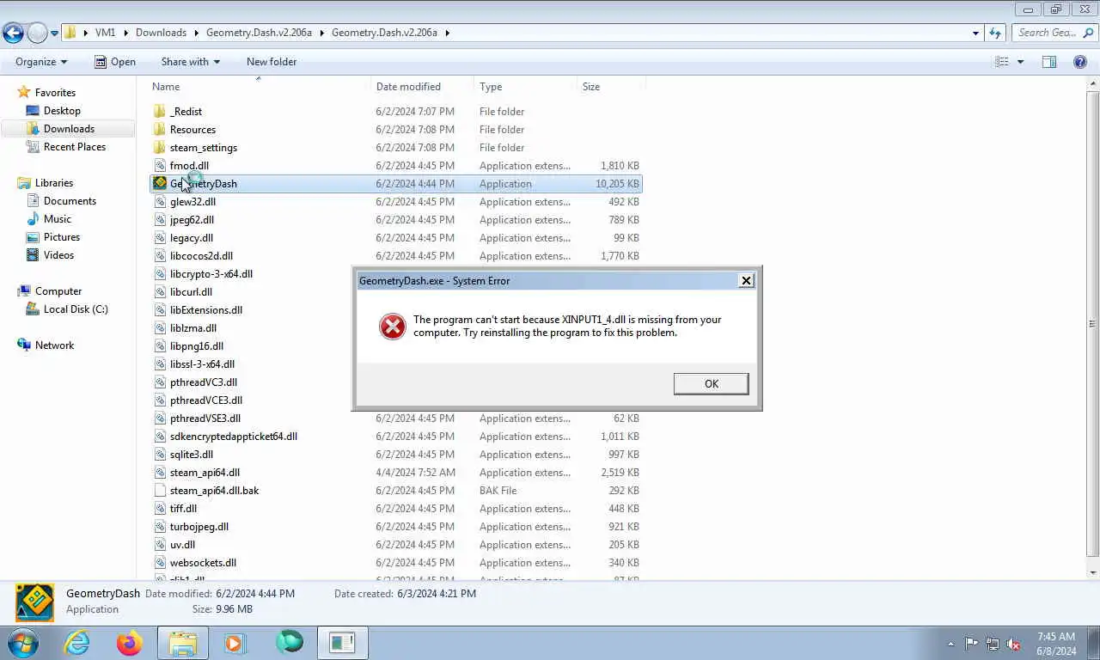Select Pictures library
The height and width of the screenshot is (660, 1100).
click(62, 236)
